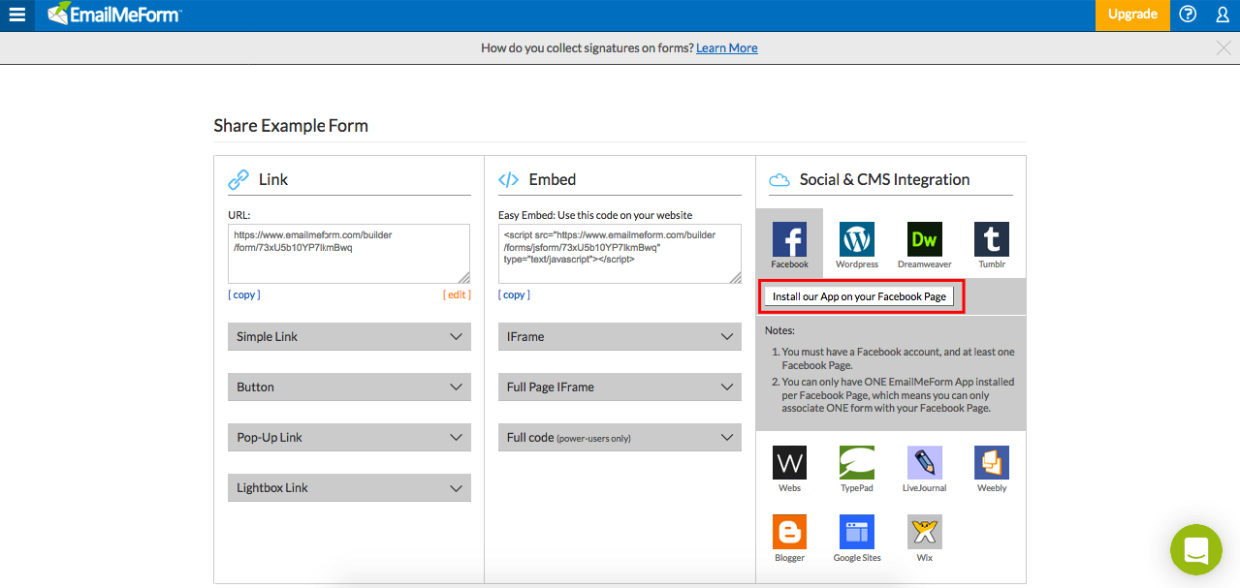This screenshot has height=588, width=1240.
Task: Click inside the URL text box
Action: coord(349,254)
